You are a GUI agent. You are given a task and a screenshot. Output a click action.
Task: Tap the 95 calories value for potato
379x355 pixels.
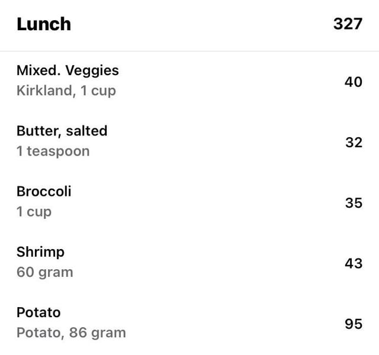click(354, 324)
